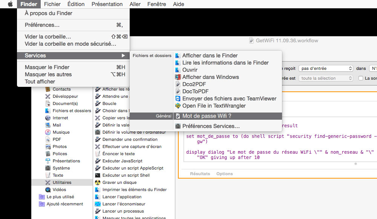Open the Fenêtre menu
The image size is (377, 219).
[x=157, y=4]
